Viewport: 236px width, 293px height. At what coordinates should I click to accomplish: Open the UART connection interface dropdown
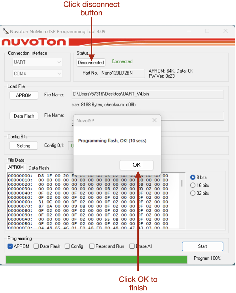pos(38,62)
